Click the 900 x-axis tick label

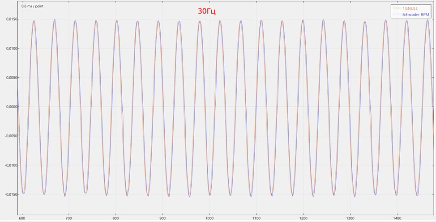pyautogui.click(x=162, y=218)
